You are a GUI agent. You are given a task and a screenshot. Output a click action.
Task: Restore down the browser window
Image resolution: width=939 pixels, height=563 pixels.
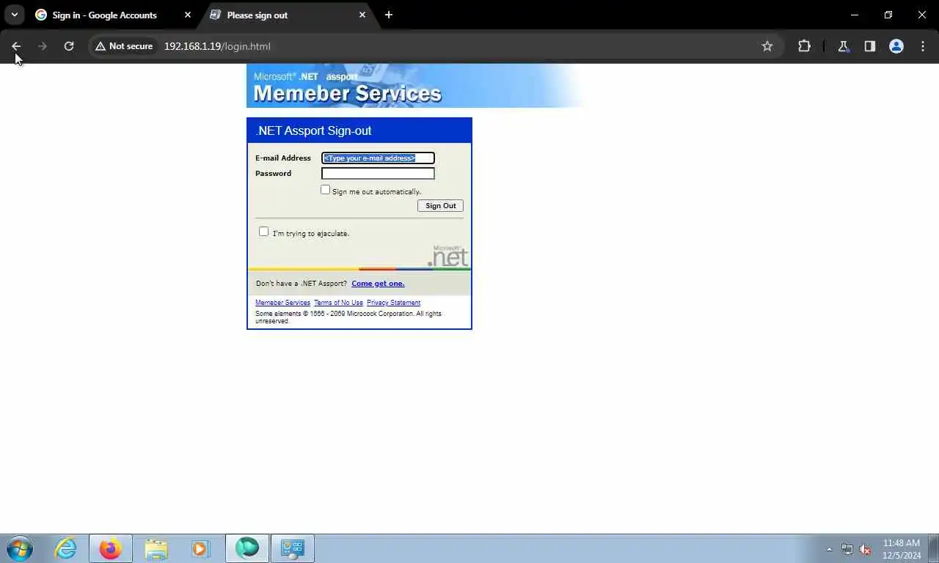(888, 15)
